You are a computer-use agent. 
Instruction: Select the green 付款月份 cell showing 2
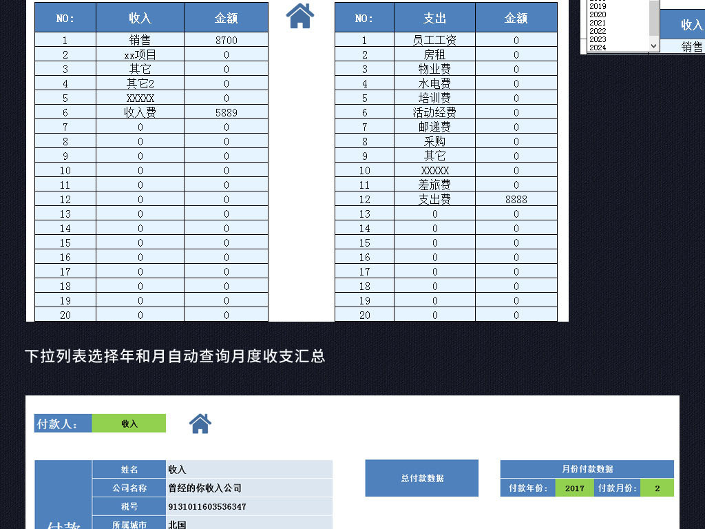click(657, 488)
